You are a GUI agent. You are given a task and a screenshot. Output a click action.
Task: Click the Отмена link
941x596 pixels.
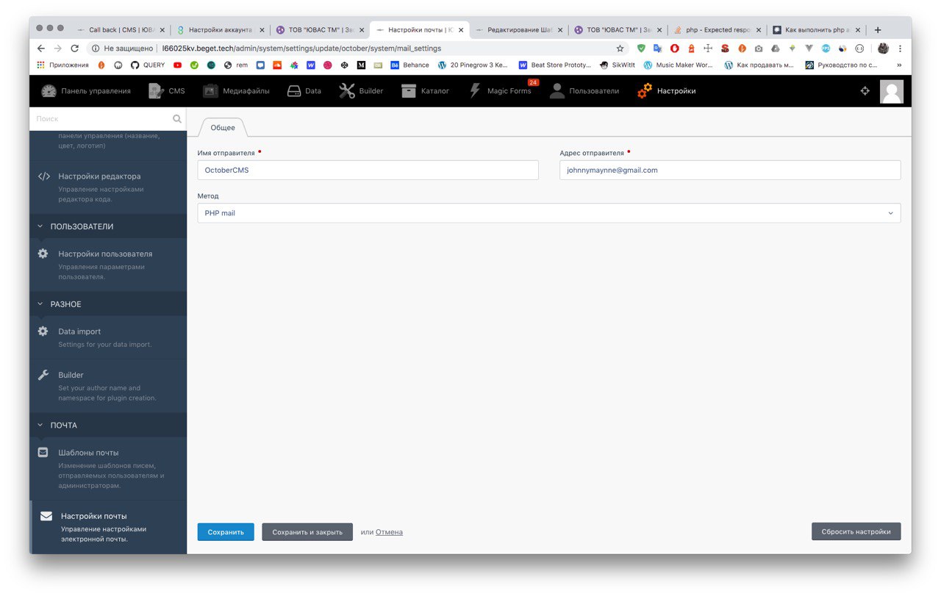[x=389, y=532]
